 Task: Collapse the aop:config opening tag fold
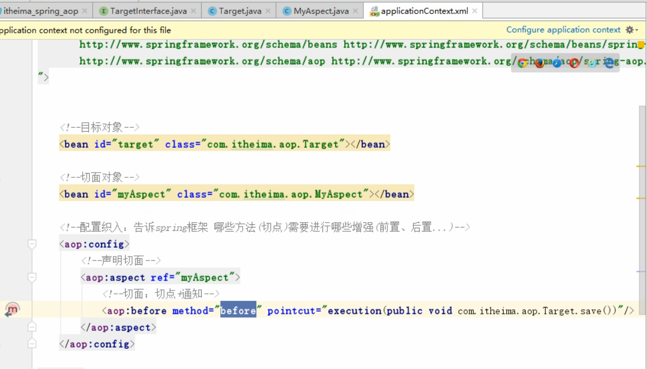[32, 244]
